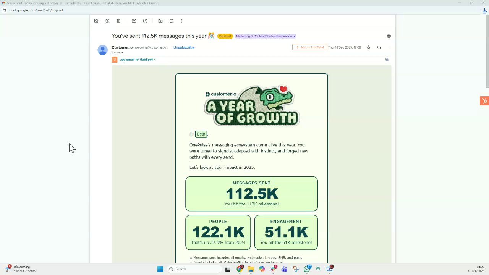Mark the email as unread
This screenshot has height=275, width=489.
point(134,21)
